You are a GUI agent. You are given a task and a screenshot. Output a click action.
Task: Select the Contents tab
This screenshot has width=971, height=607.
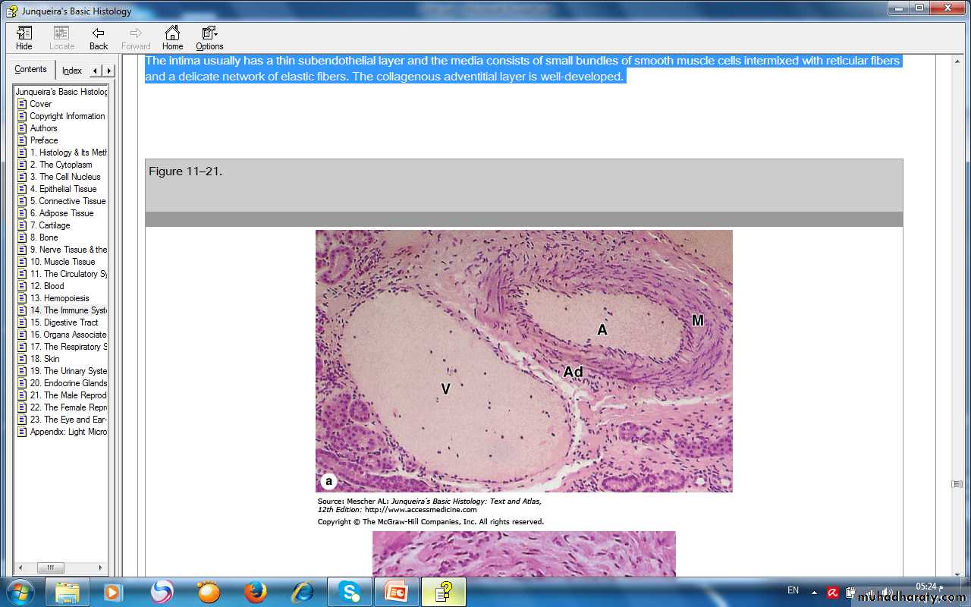pyautogui.click(x=31, y=69)
